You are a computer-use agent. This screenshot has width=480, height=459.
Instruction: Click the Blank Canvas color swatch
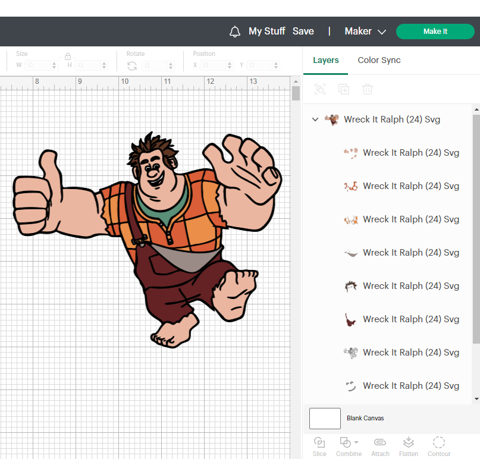click(x=325, y=419)
